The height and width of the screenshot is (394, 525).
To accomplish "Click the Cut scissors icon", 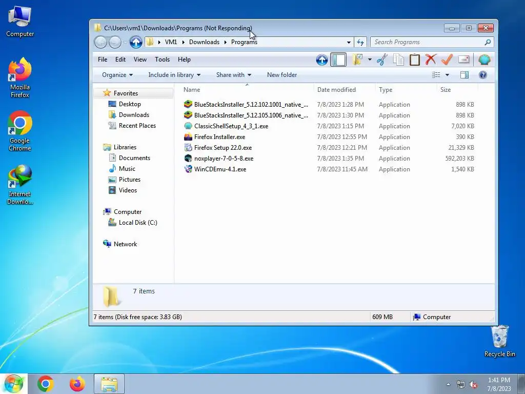I will click(382, 60).
